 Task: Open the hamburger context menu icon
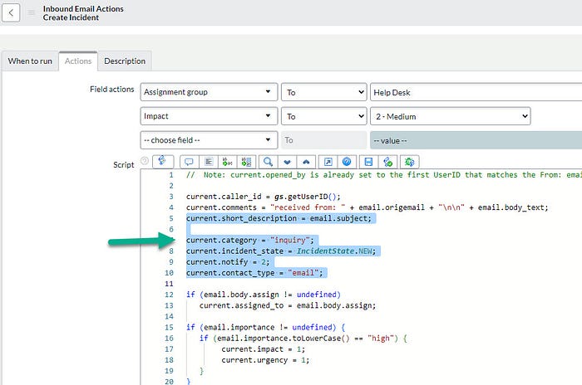32,13
